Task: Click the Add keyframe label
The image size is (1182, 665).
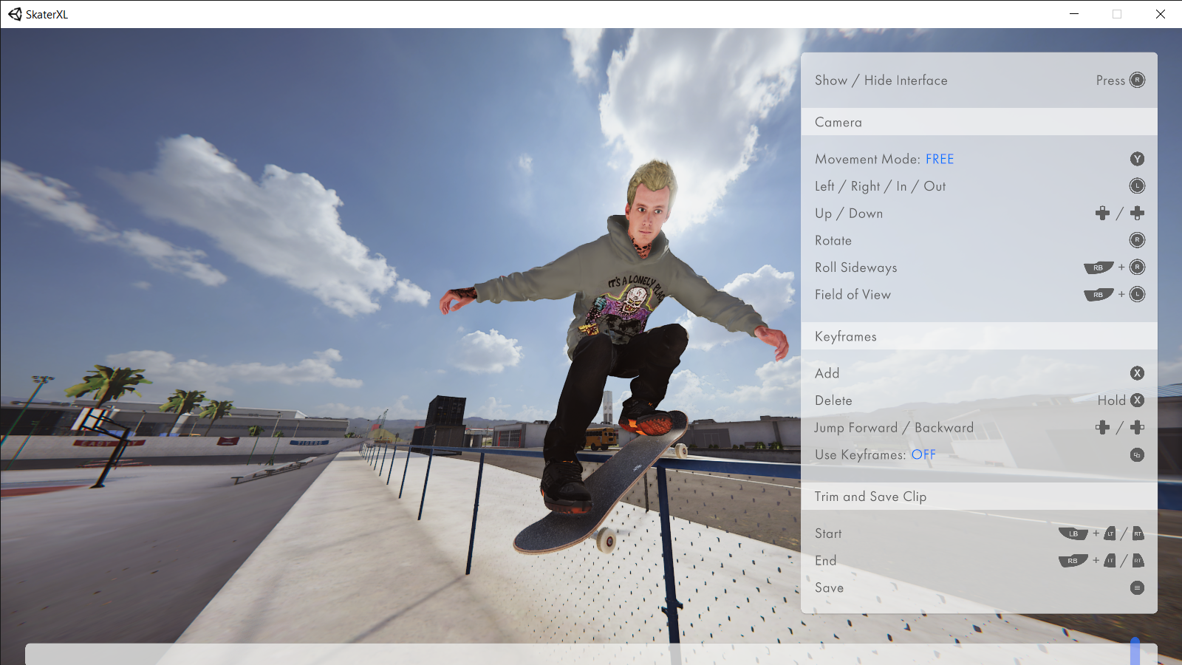Action: point(827,373)
